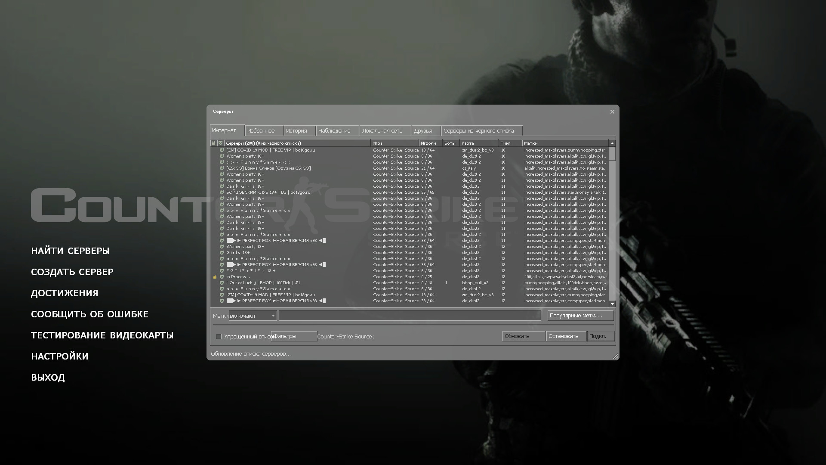This screenshot has height=465, width=826.
Task: Click the lock column header icon
Action: click(x=213, y=143)
